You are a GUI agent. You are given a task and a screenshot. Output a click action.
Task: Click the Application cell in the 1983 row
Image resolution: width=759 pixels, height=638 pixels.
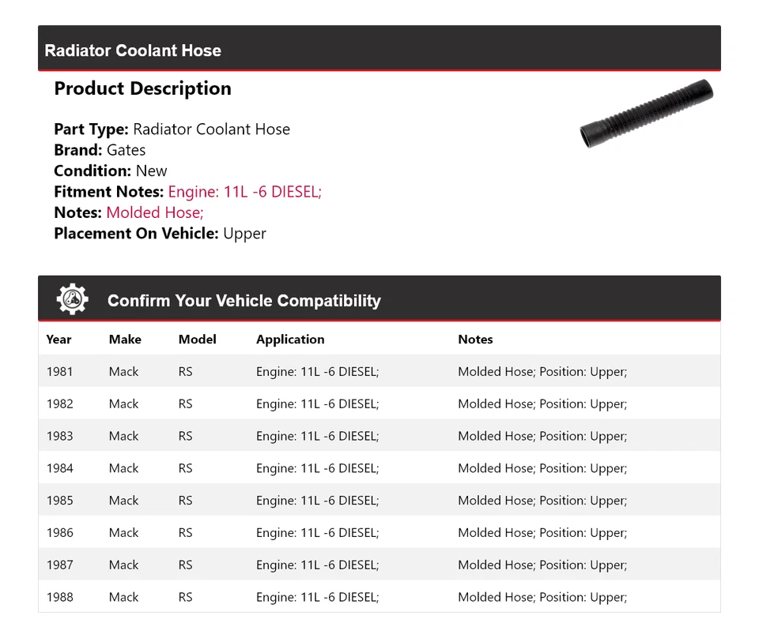point(318,436)
